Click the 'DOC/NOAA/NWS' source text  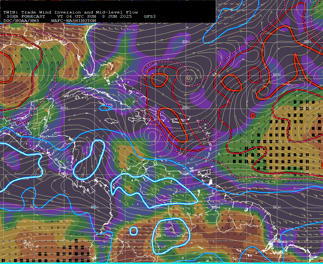click(x=21, y=21)
